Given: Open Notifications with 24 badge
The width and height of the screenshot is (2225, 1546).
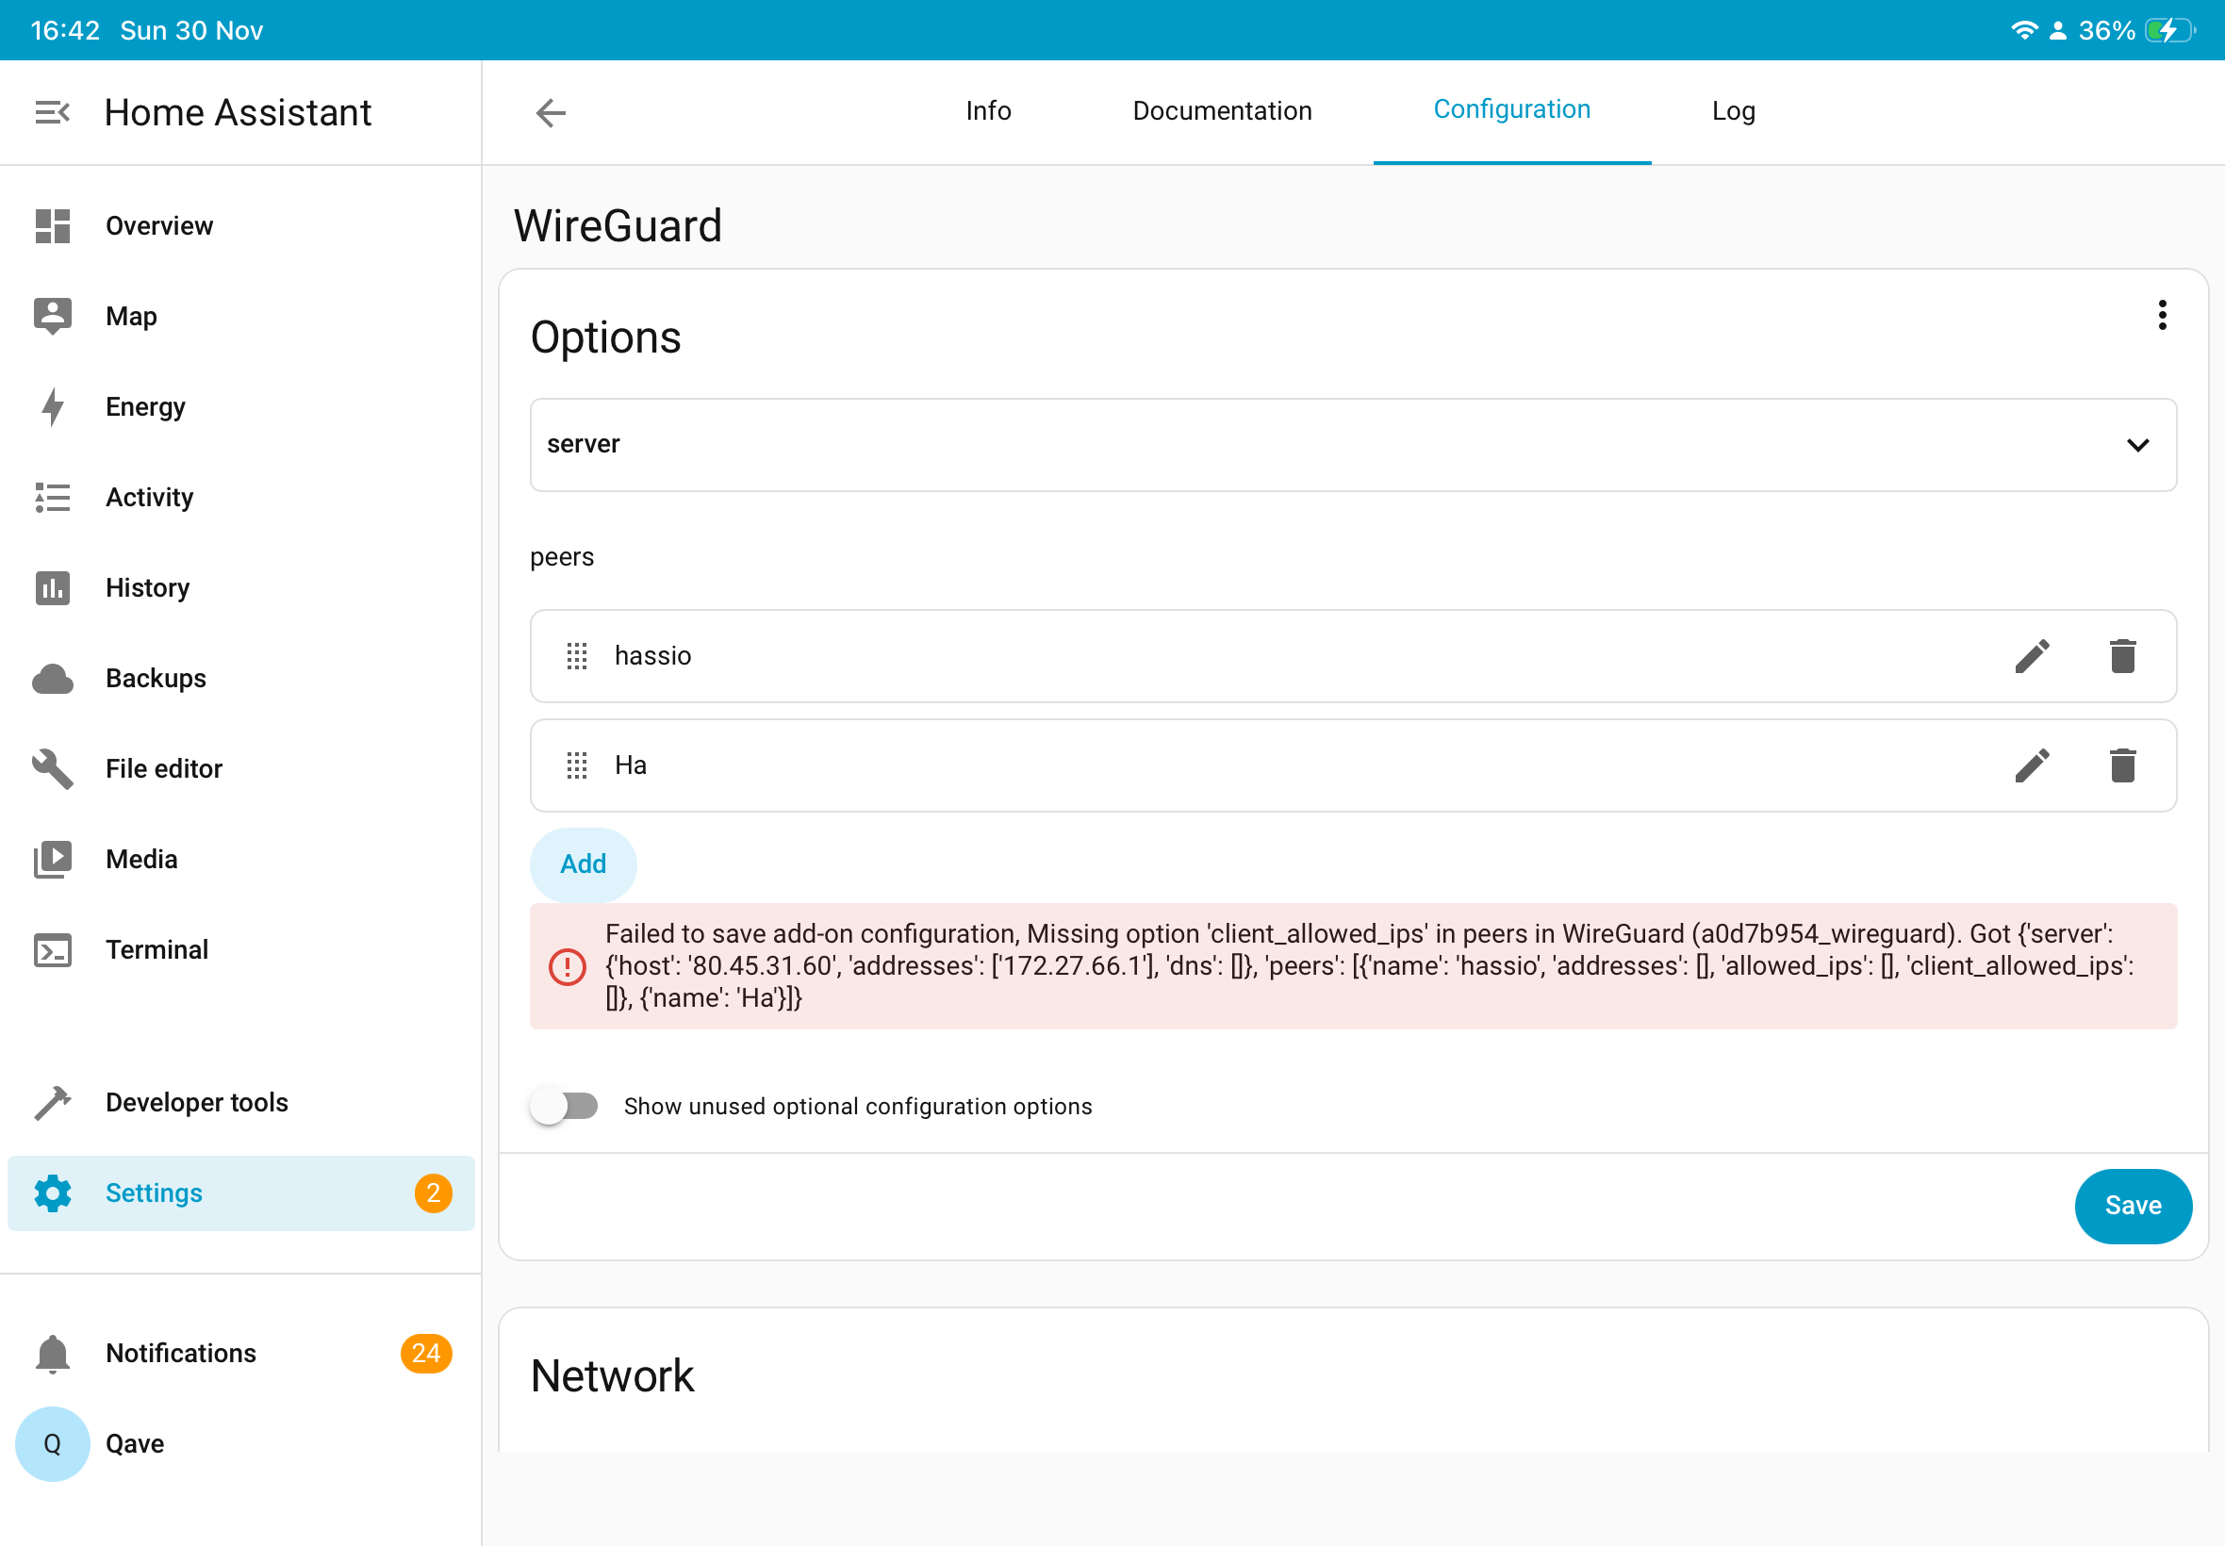Looking at the screenshot, I should [181, 1352].
